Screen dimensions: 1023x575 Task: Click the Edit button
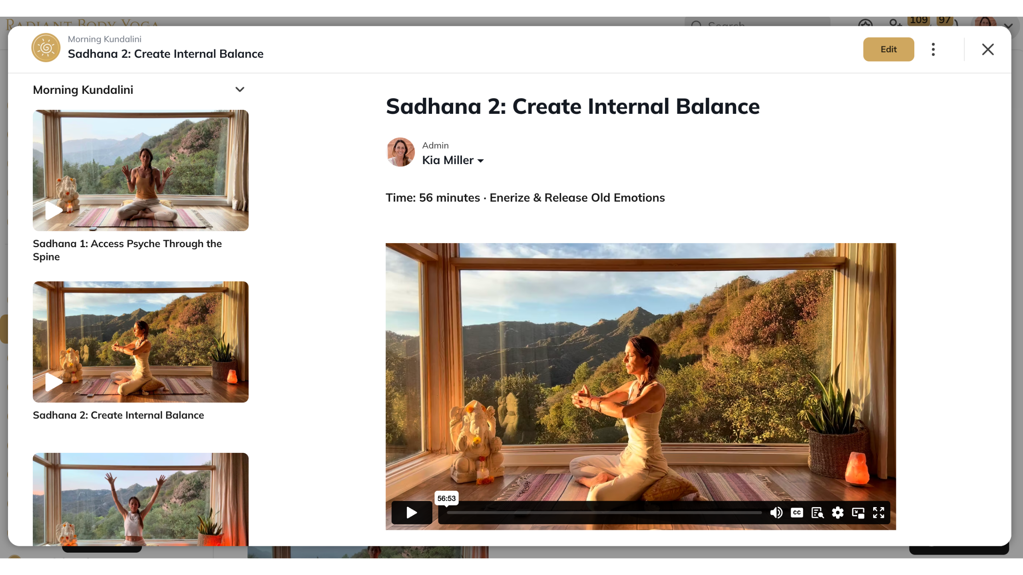click(x=888, y=50)
